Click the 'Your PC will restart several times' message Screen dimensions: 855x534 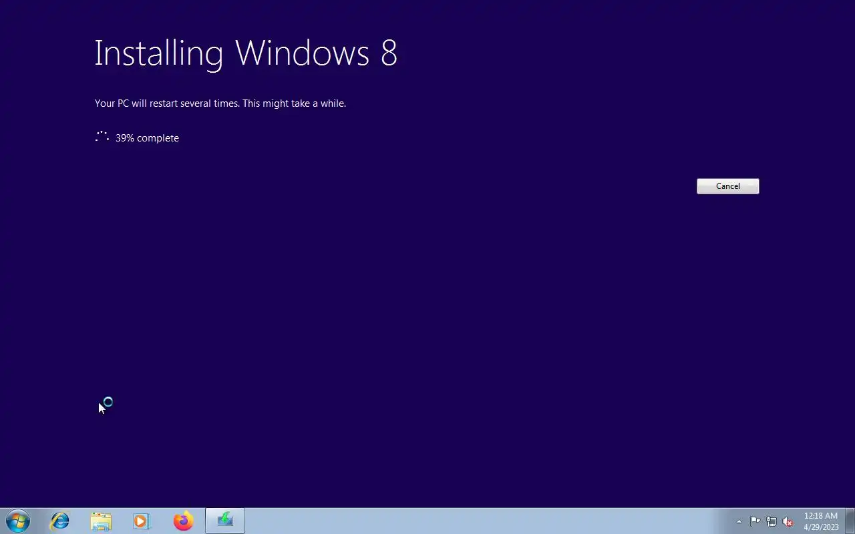(x=220, y=103)
